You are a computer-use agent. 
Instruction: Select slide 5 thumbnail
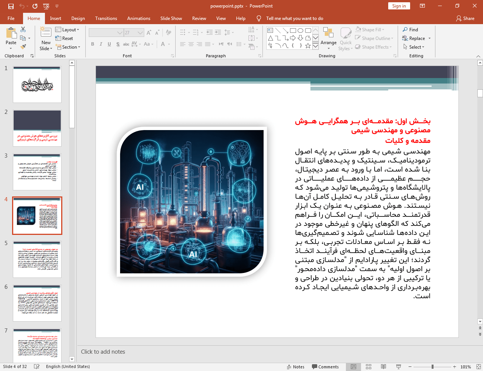pyautogui.click(x=37, y=260)
